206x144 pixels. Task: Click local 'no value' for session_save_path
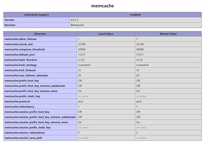(83, 138)
